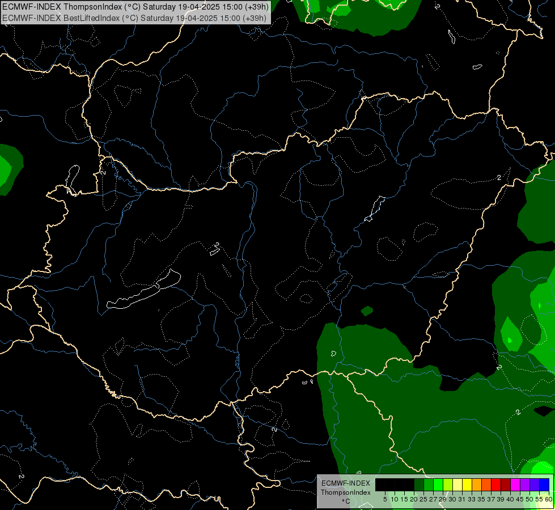Viewport: 555px width, 510px height.
Task: Click the legend's ECMWF-INDEX label
Action: [x=346, y=483]
